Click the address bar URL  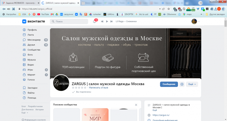click(x=37, y=9)
